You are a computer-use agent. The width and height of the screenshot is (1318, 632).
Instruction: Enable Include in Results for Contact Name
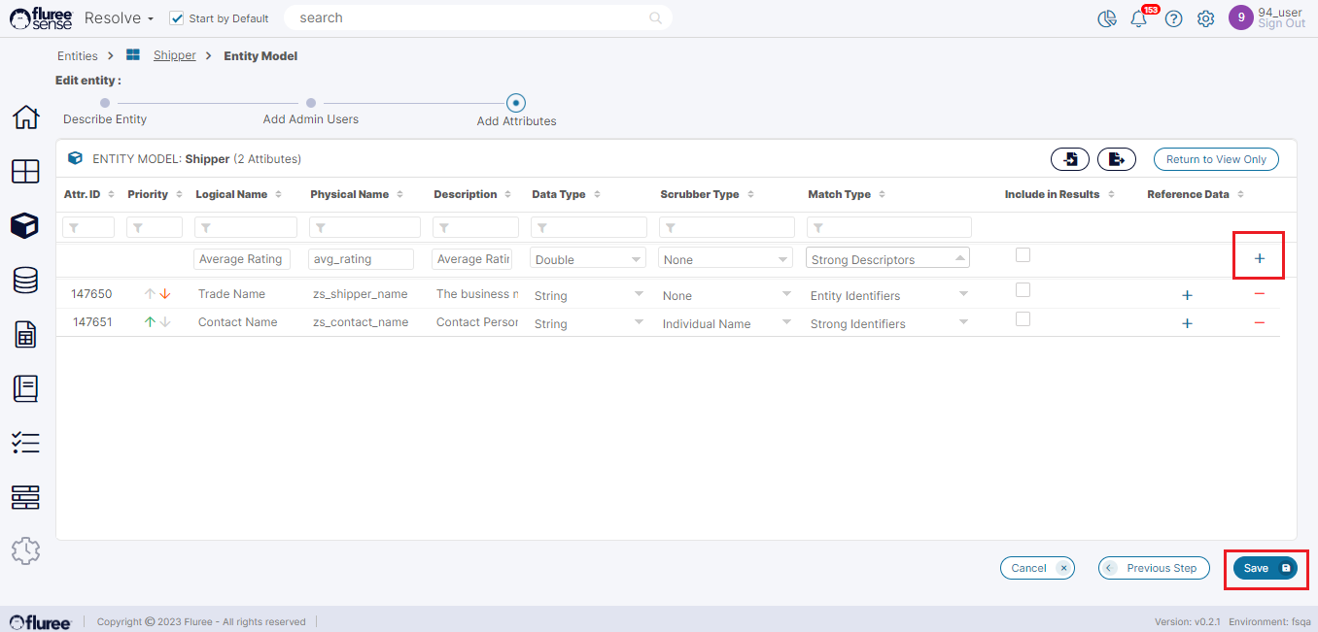click(1022, 319)
